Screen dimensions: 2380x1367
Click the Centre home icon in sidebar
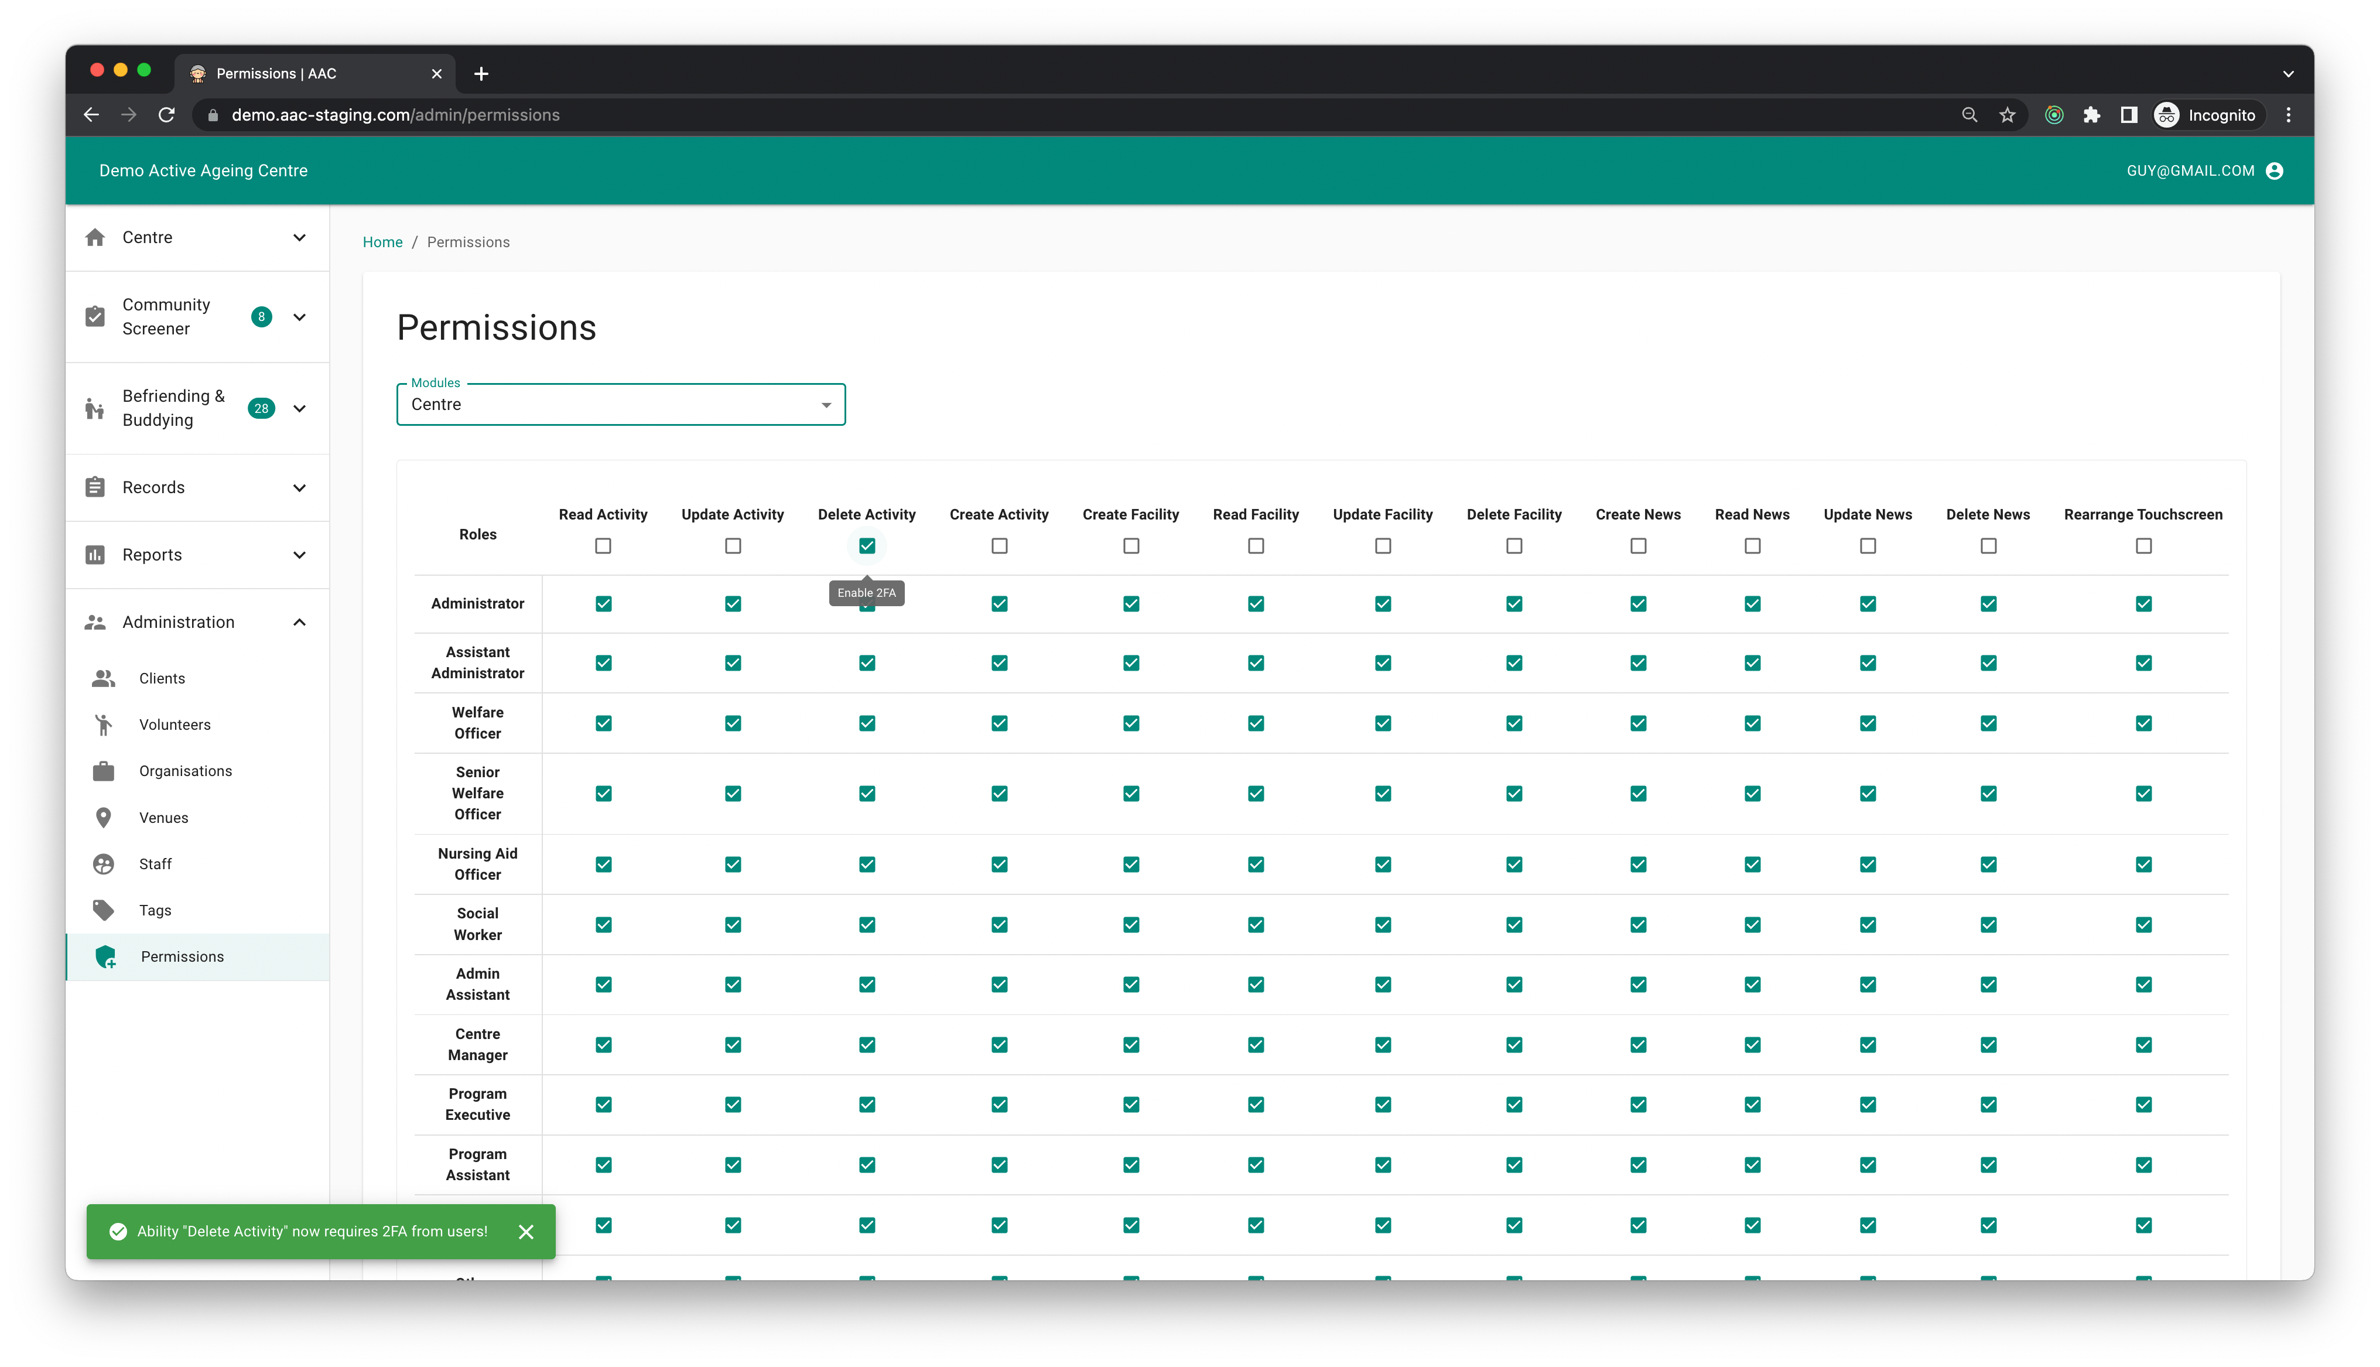click(x=95, y=238)
